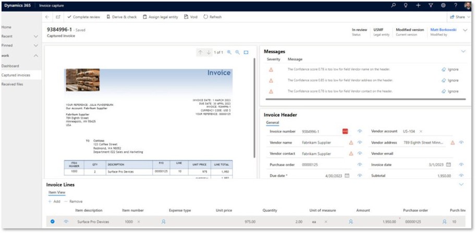This screenshot has width=476, height=233.
Task: Open Due date calendar picker
Action: click(347, 176)
